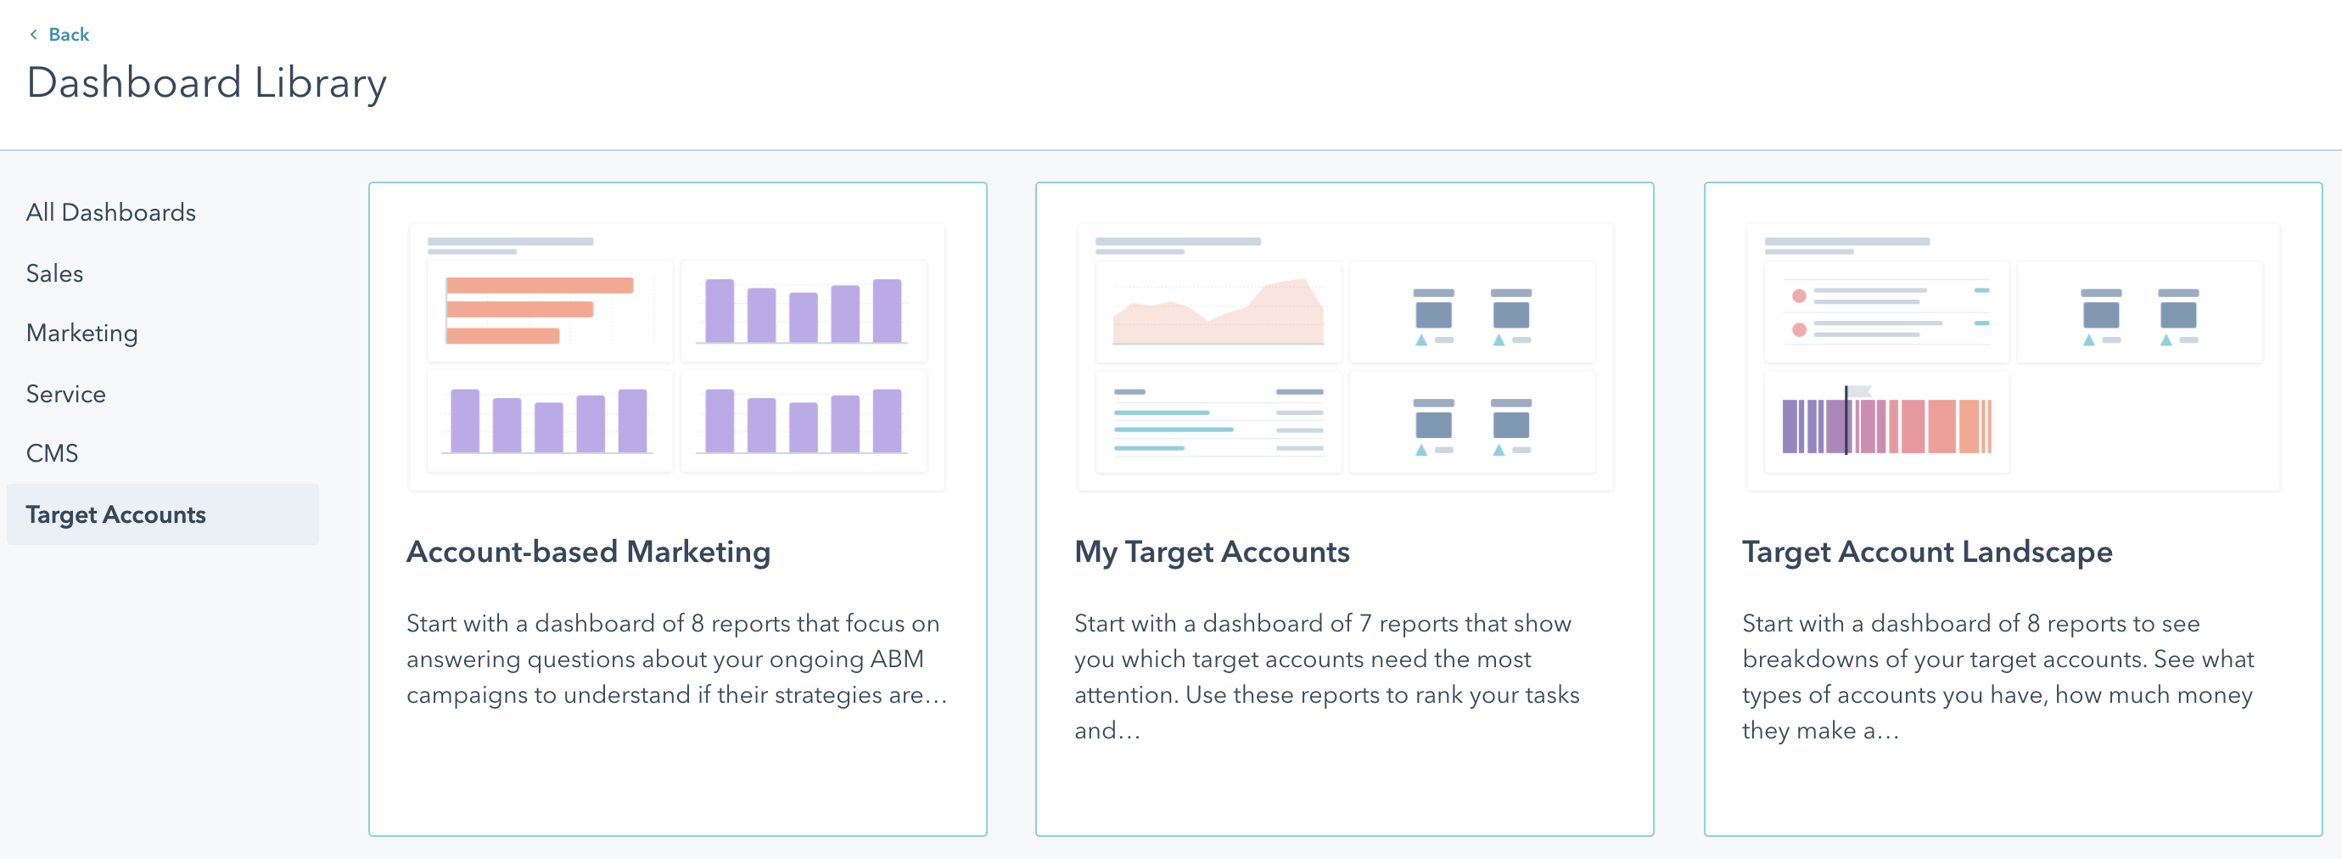
Task: Click the orange bar chart thumbnail on Account-based Marketing
Action: coord(549,310)
